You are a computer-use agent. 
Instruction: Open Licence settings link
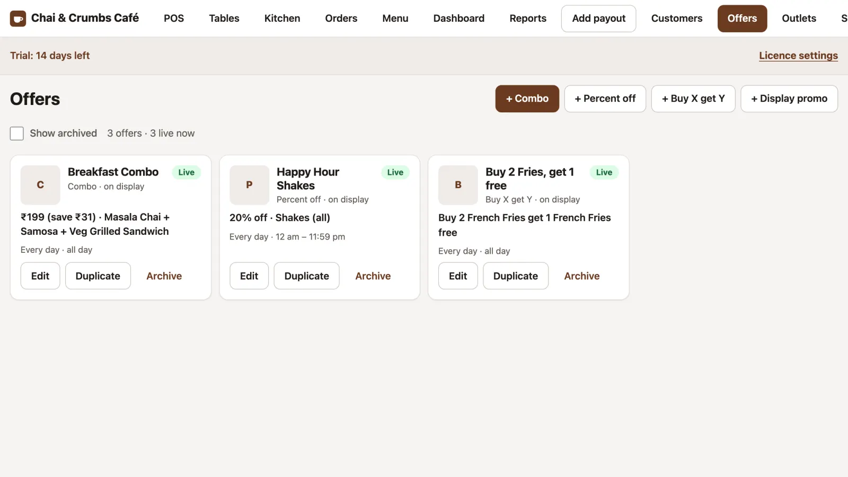pos(798,56)
